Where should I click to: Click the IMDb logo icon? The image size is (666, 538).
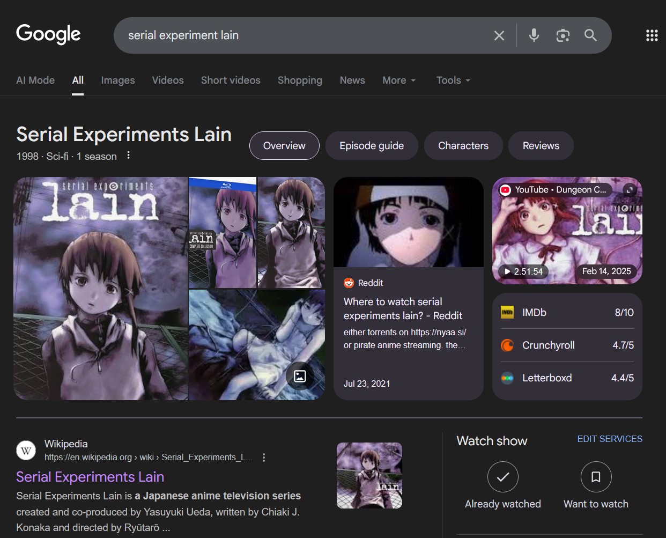click(x=507, y=312)
